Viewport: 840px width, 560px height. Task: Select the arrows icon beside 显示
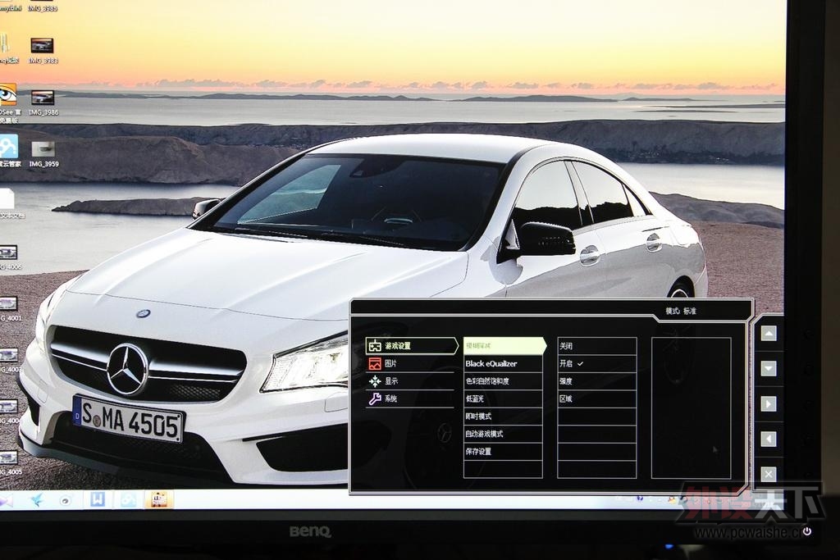click(374, 381)
